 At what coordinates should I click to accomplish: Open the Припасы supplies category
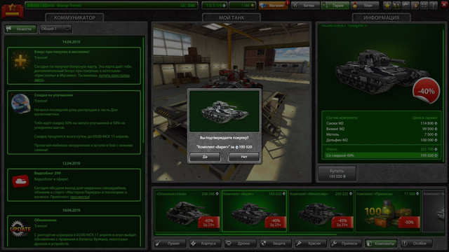[346, 244]
